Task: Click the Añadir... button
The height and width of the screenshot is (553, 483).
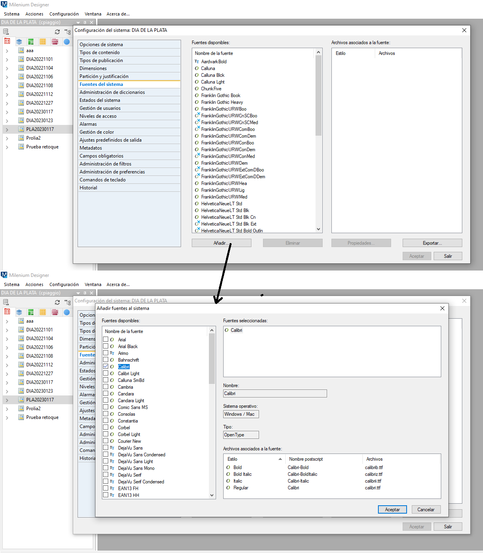Action: [221, 243]
